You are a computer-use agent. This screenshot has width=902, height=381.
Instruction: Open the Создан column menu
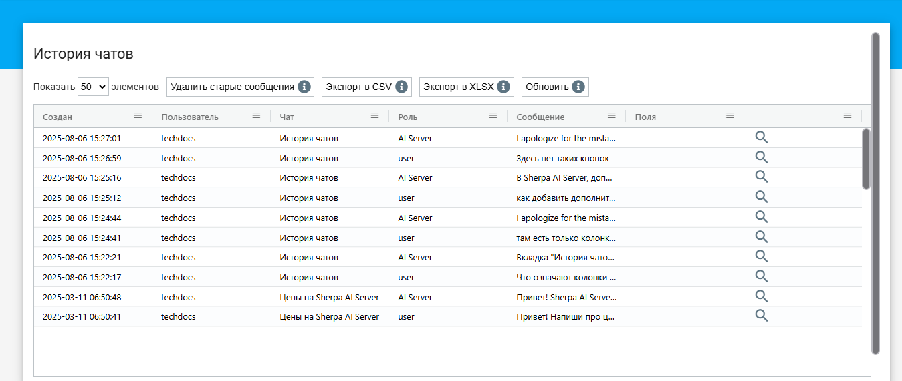(x=138, y=115)
